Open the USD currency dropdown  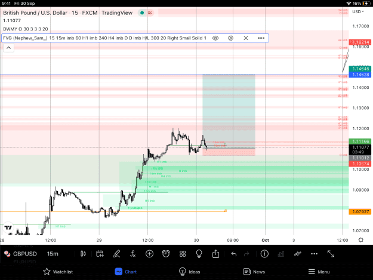(x=358, y=12)
